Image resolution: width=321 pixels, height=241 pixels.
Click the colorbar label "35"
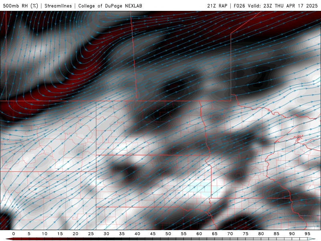[x=122, y=234]
